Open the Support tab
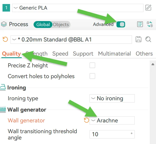156x144 pixels. [x=83, y=54]
